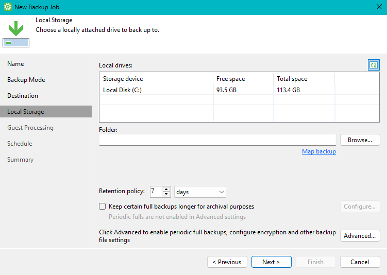Click Next to continue the wizard

271,262
